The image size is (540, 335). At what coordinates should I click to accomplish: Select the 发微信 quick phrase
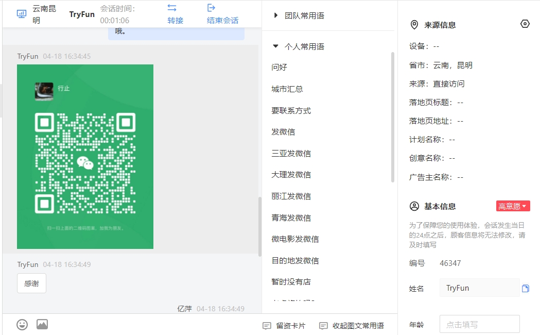(283, 132)
